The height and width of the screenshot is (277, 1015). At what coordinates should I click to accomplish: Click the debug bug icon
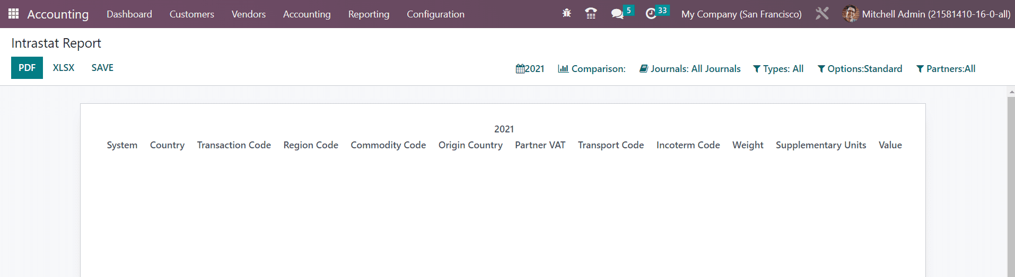pyautogui.click(x=566, y=13)
